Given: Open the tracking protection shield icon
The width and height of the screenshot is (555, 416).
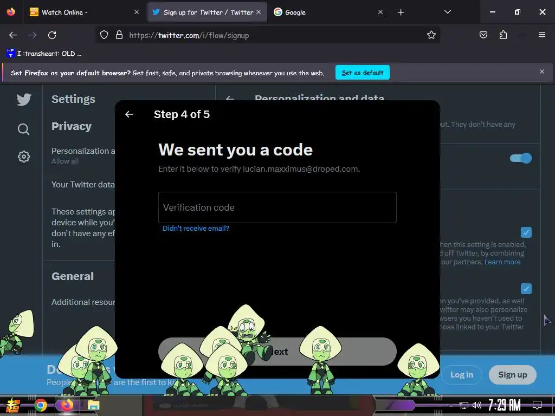Looking at the screenshot, I should (x=104, y=35).
